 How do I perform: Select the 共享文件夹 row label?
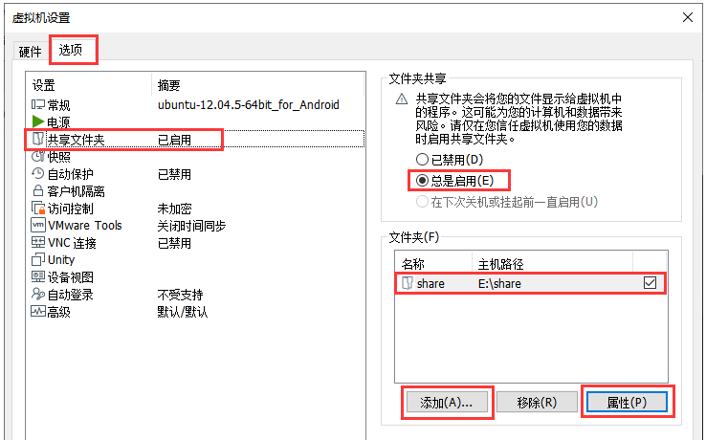click(77, 140)
